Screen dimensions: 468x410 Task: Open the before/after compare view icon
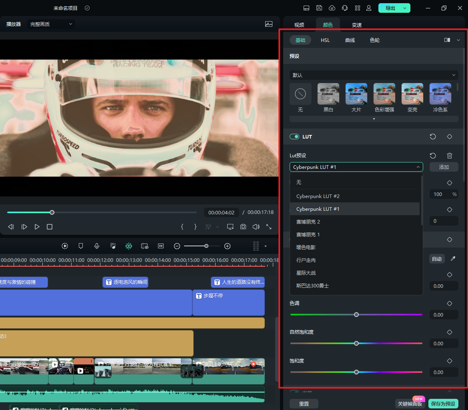tap(447, 40)
